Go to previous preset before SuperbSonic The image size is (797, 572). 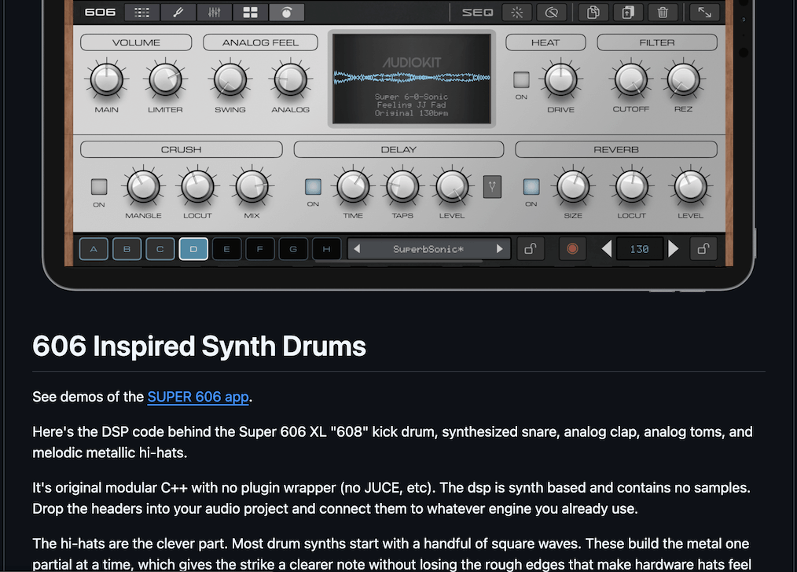pos(357,249)
